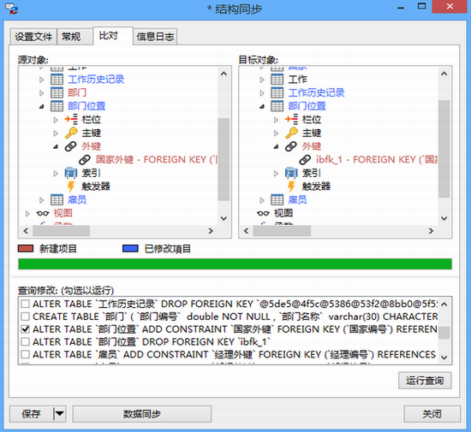
Task: Check the CREATE TABLE 部门 query
Action: point(25,317)
